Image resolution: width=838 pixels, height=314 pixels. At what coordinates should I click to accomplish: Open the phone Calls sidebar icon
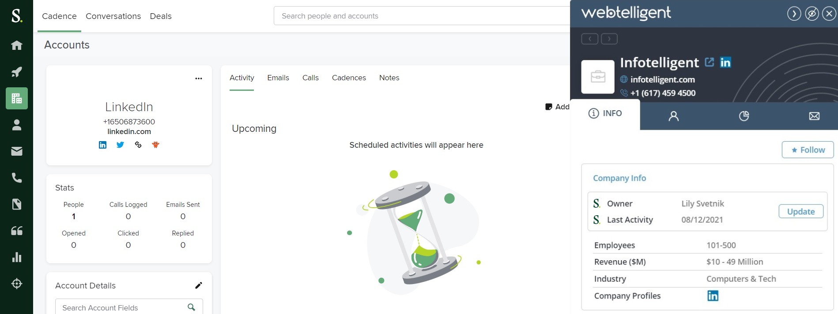coord(17,178)
